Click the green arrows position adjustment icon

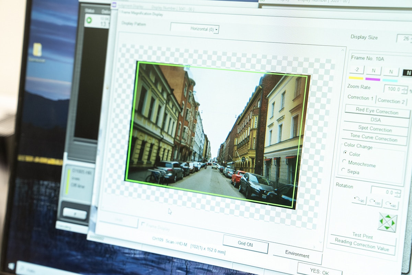point(388,222)
